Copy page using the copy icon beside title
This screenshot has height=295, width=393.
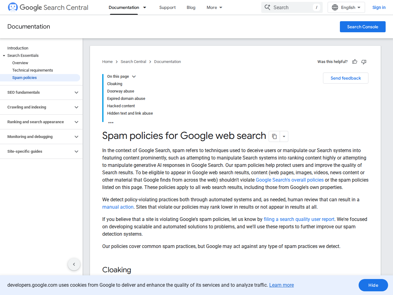(274, 136)
